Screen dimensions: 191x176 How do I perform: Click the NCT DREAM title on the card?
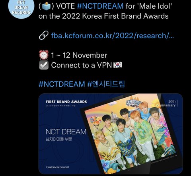(x=66, y=132)
